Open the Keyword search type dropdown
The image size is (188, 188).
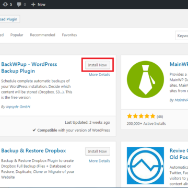point(182,36)
